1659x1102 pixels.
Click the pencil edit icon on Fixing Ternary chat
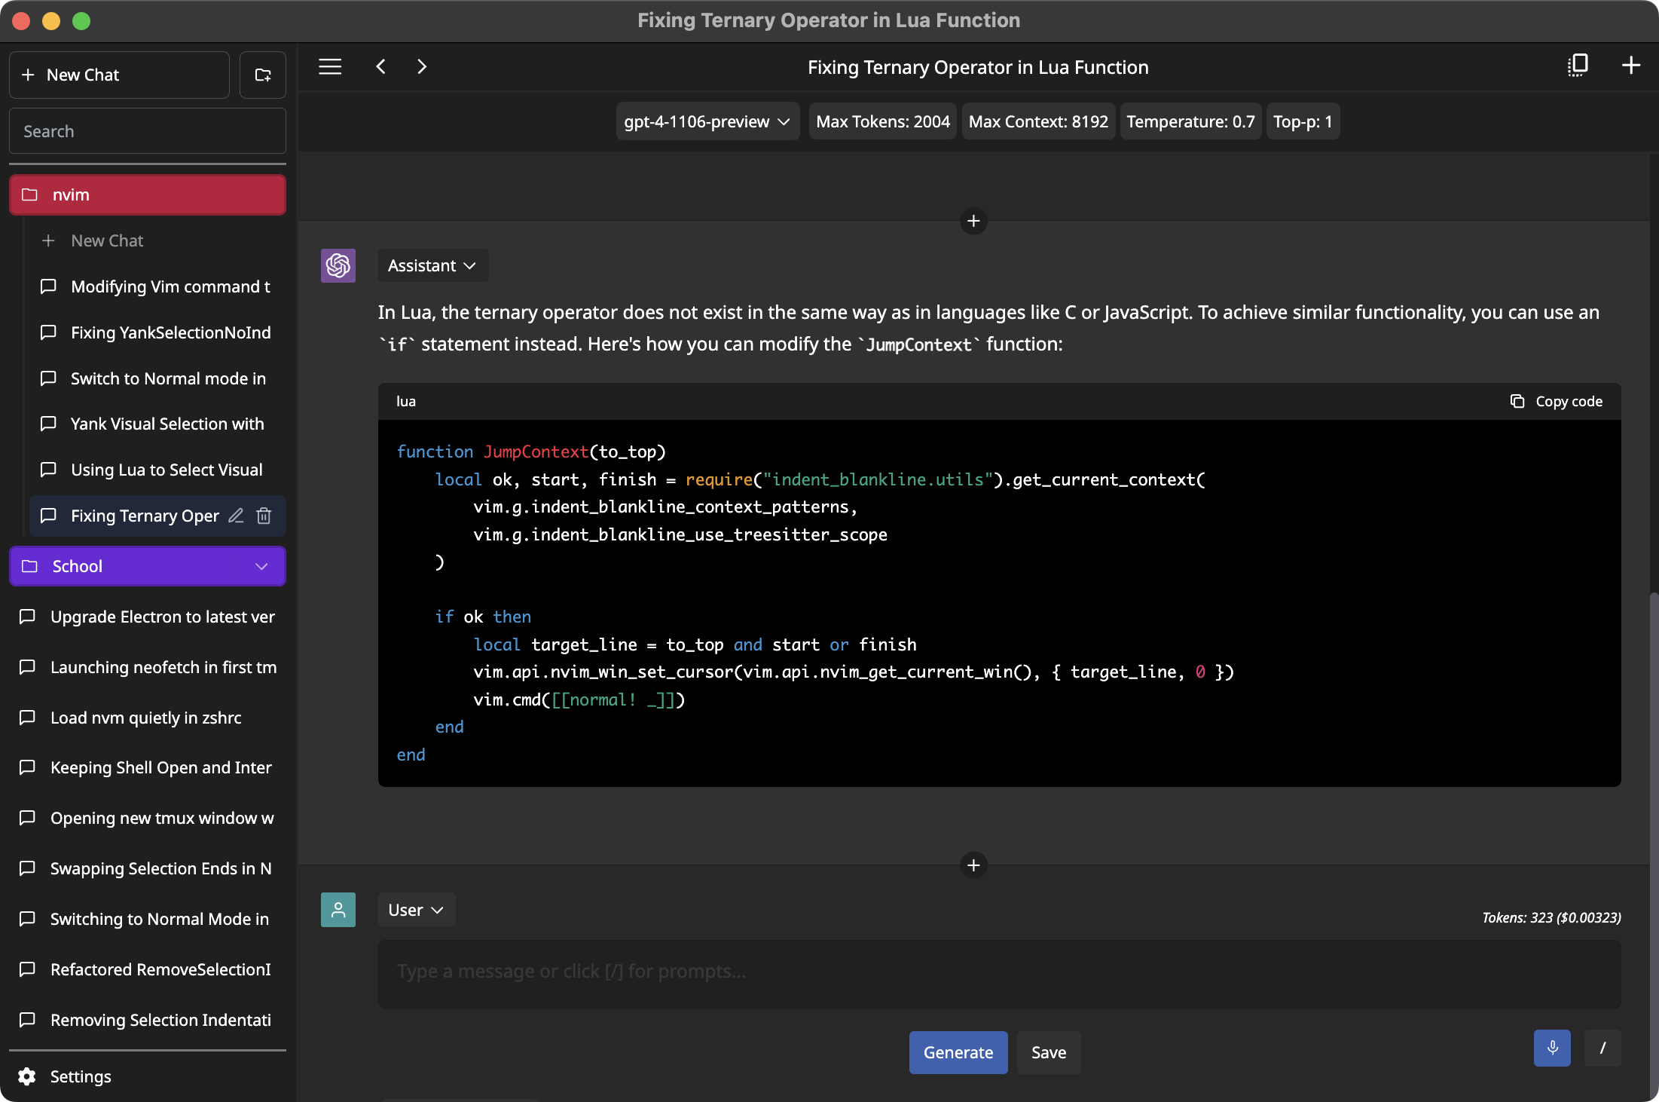coord(236,516)
